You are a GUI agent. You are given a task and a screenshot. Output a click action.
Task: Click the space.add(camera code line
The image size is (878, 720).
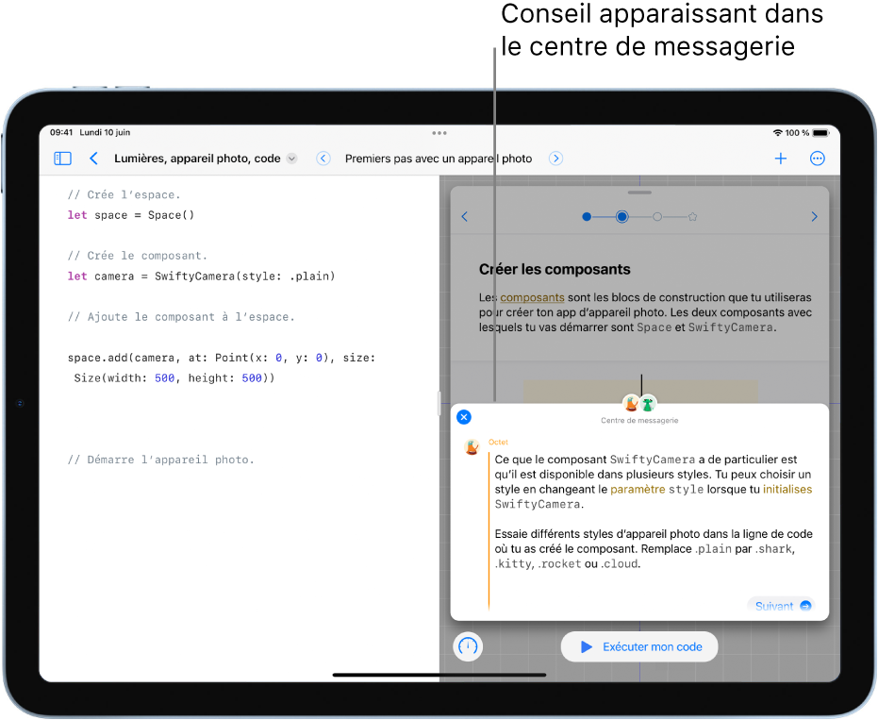222,358
